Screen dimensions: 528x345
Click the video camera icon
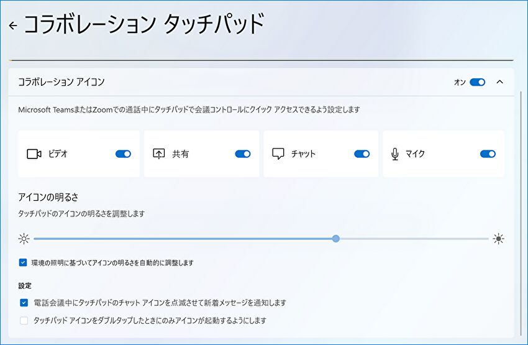click(x=34, y=154)
